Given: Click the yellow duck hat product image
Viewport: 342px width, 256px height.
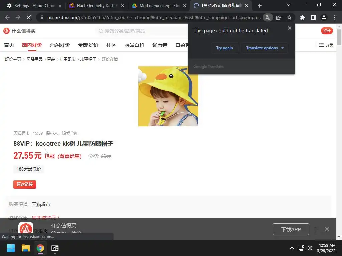Looking at the screenshot, I should [x=168, y=96].
